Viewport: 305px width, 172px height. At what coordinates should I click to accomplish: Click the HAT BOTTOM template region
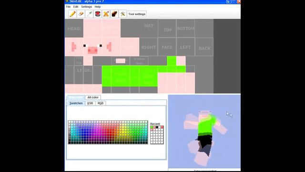point(185,28)
